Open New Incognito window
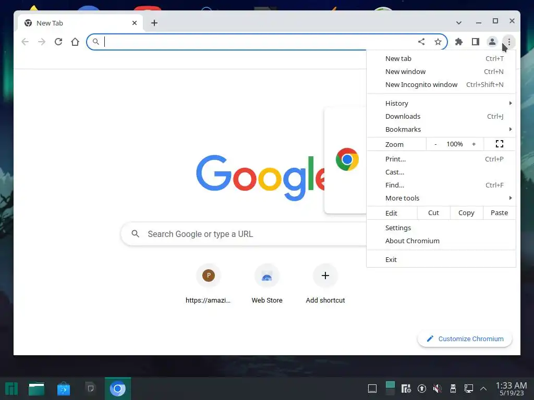The image size is (534, 400). pos(441,84)
